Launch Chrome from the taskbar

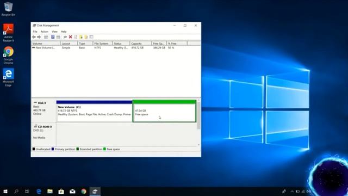coord(84,191)
